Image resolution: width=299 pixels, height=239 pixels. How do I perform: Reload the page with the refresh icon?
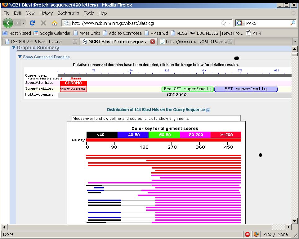tap(32, 23)
